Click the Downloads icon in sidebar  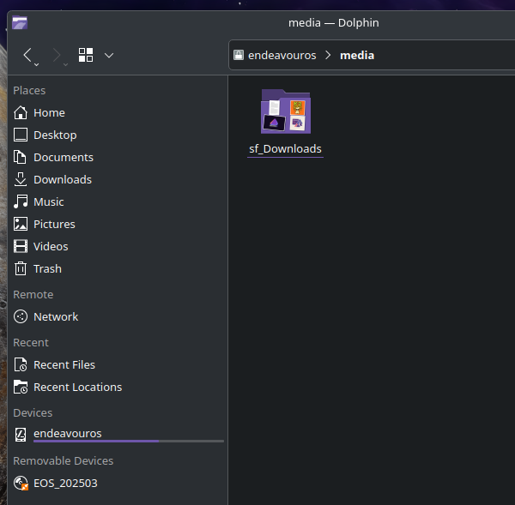pos(21,179)
